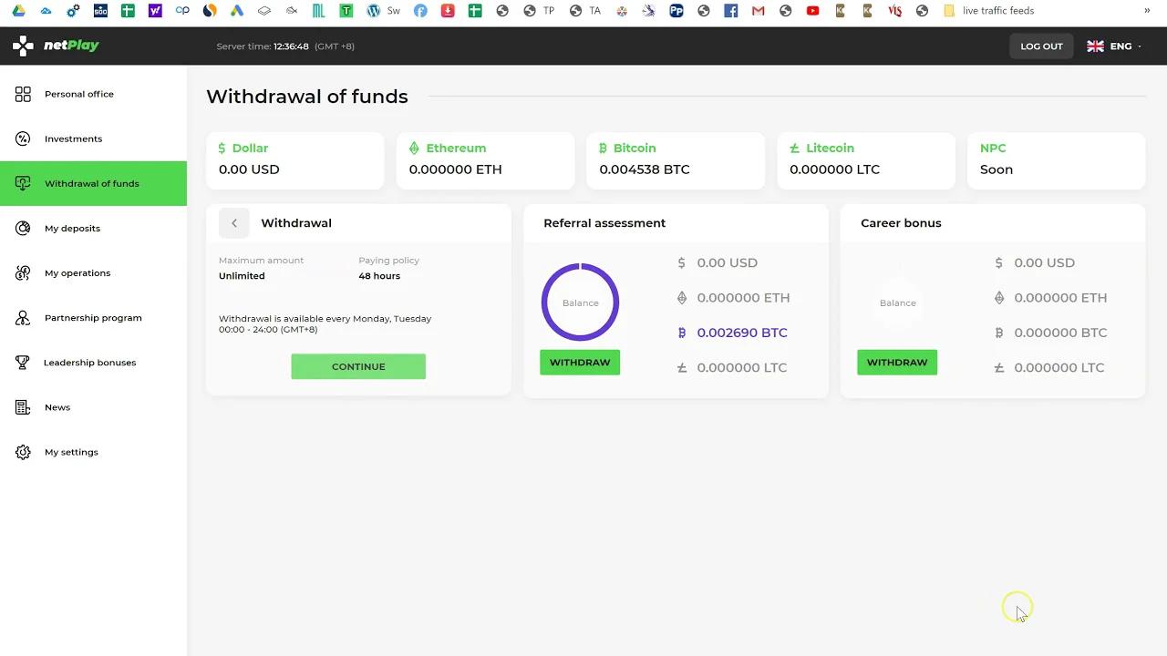Open the My operations coins icon
The image size is (1167, 656).
pyautogui.click(x=23, y=272)
